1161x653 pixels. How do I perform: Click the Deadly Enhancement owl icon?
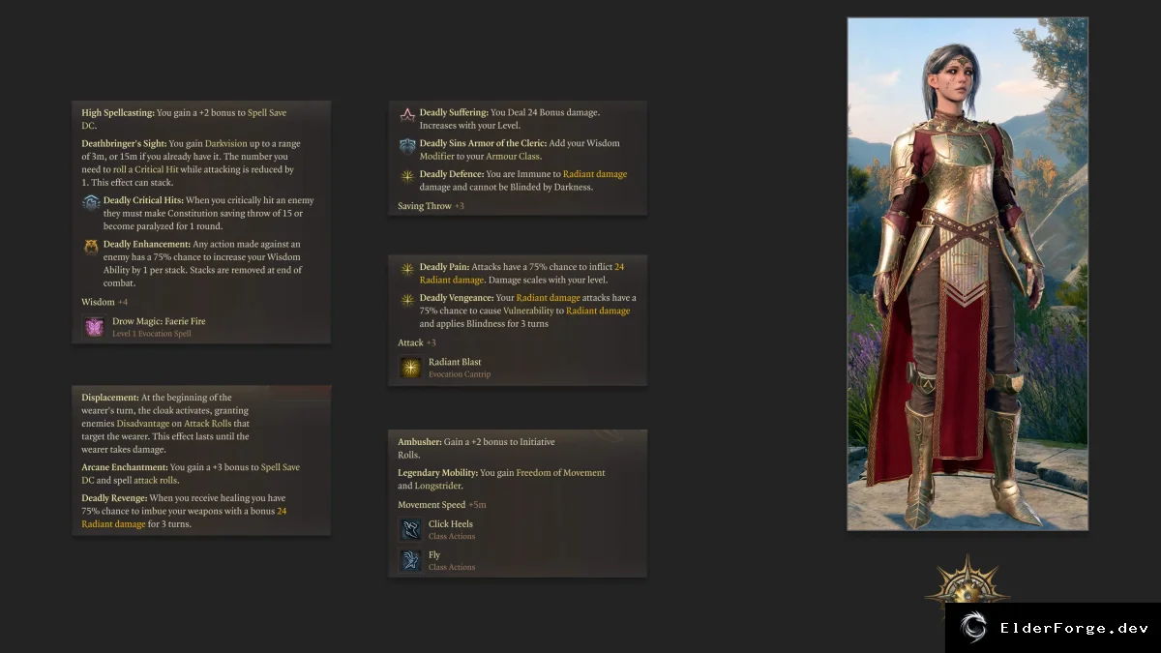coord(91,246)
